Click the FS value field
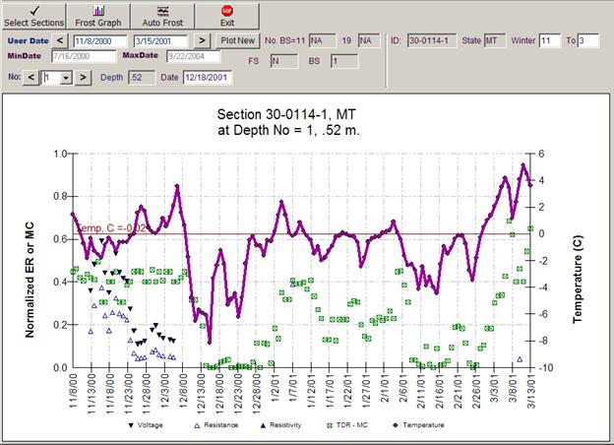This screenshot has width=614, height=445. (x=284, y=61)
